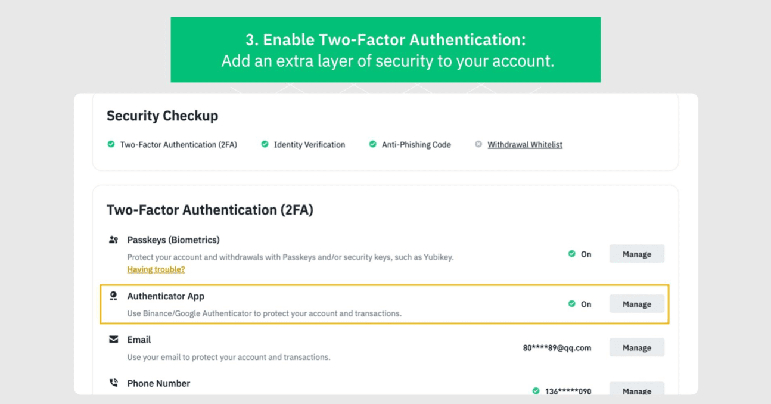Viewport: 771px width, 404px height.
Task: Click the Phone Number handset icon
Action: click(x=113, y=383)
